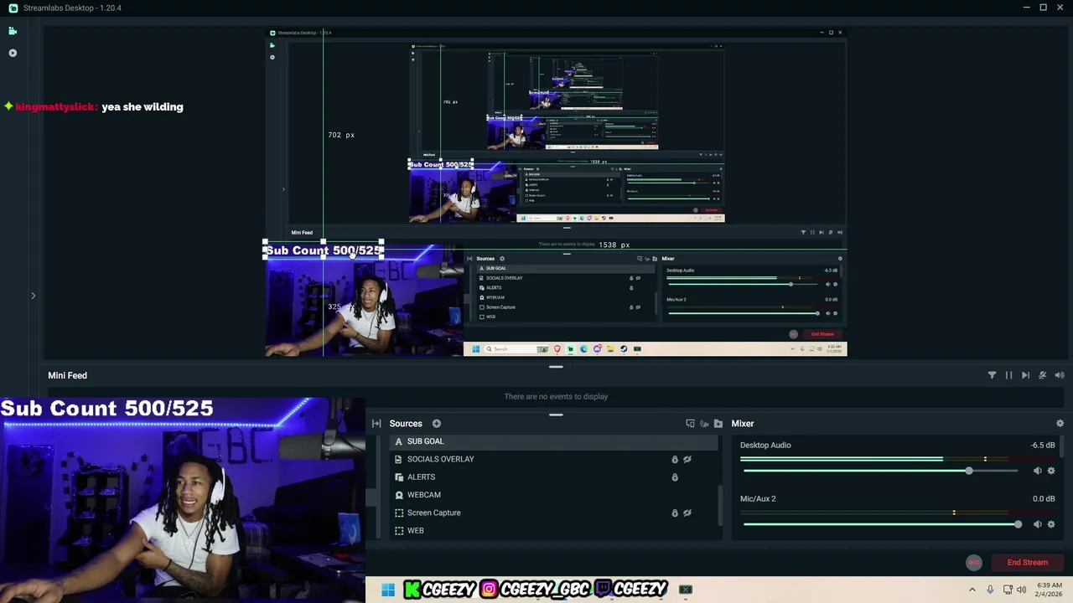Mute Desktop Audio speaker icon
Viewport: 1073px width, 603px height.
pos(1037,471)
